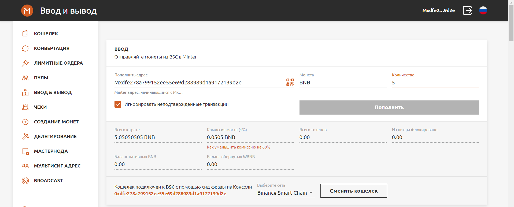This screenshot has height=207, width=514.
Task: Select СОЗДАНИЕ МОНЕТ menu entry
Action: click(x=56, y=122)
